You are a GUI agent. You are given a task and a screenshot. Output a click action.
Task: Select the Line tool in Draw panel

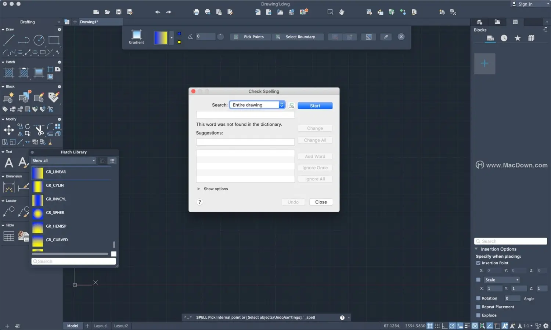[9, 40]
